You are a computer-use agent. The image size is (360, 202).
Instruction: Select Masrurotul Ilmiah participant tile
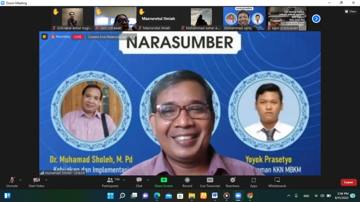pos(158,18)
